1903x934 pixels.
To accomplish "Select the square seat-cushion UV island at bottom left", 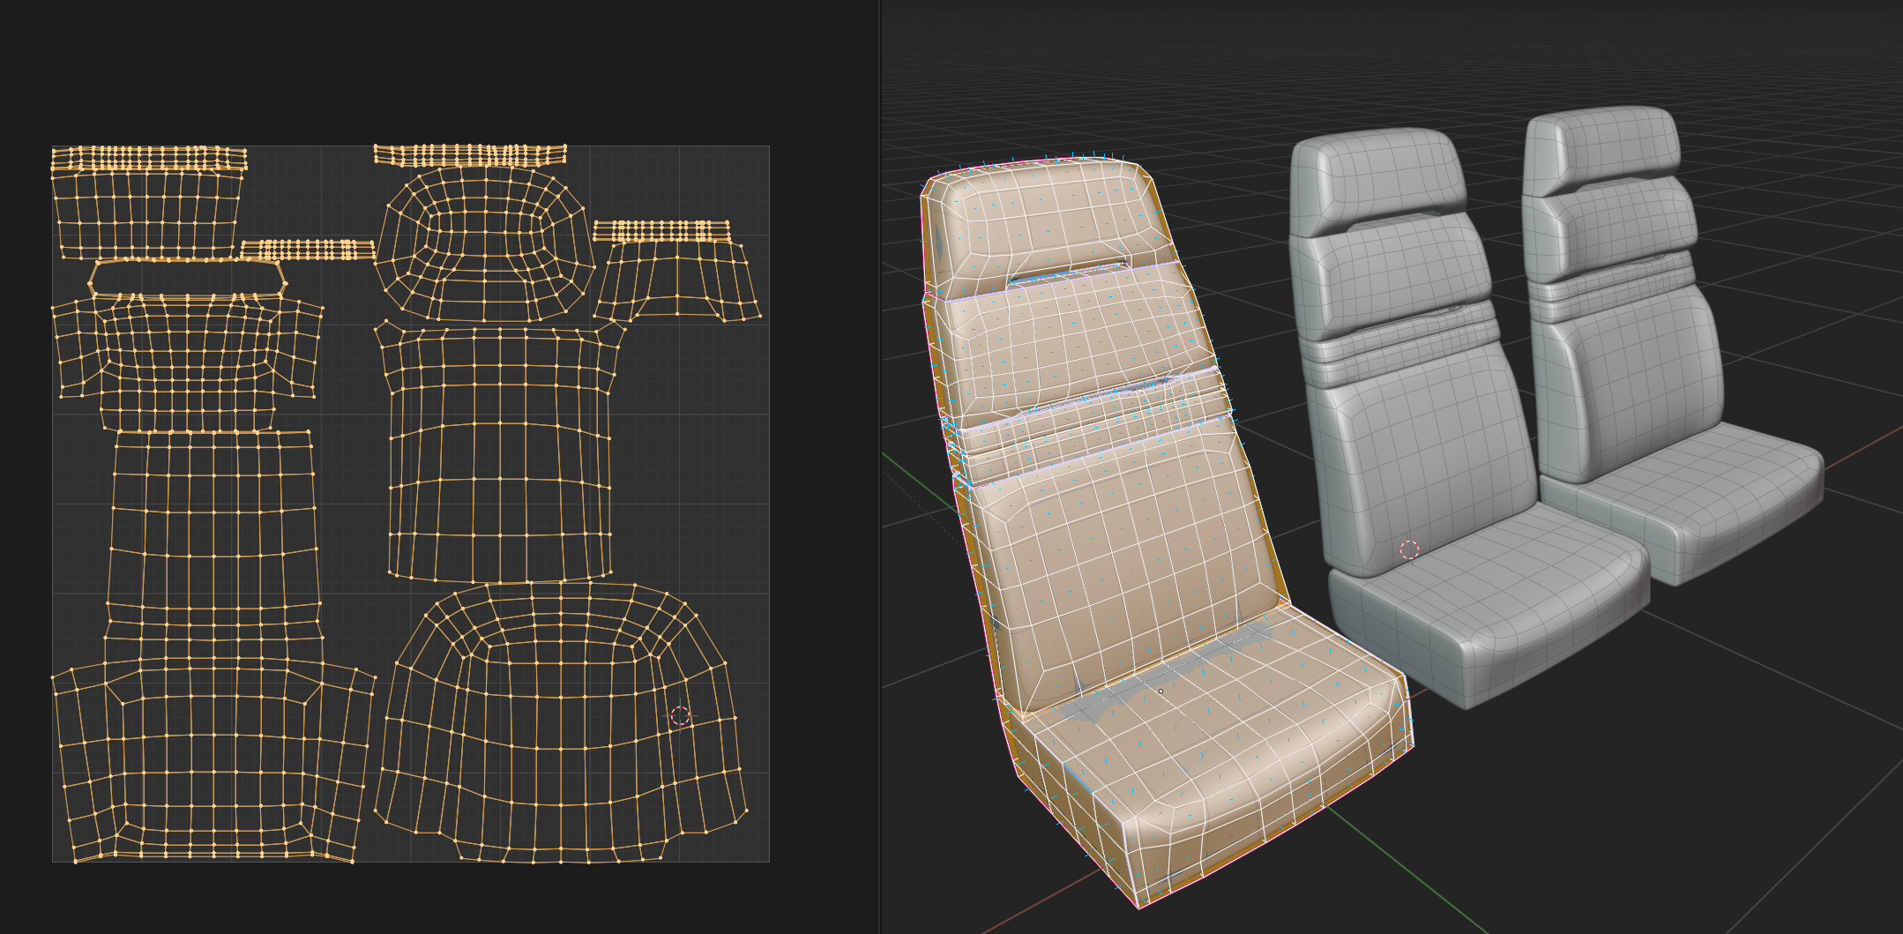I will click(x=213, y=760).
